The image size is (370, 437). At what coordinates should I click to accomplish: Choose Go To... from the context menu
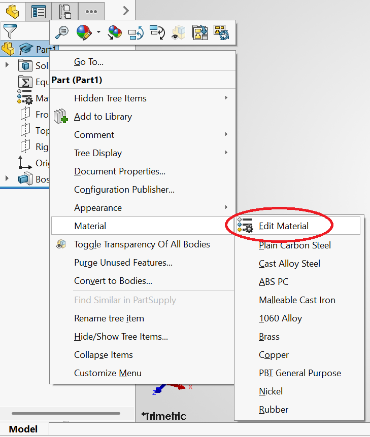(143, 61)
